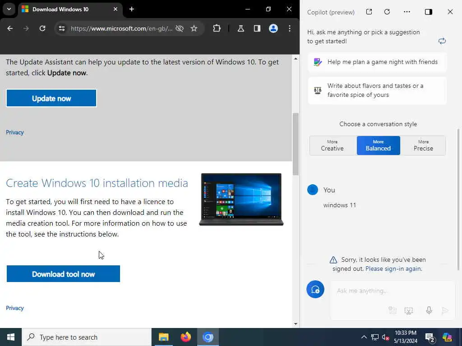The width and height of the screenshot is (462, 346).
Task: Click the Type here to search box
Action: click(x=87, y=337)
